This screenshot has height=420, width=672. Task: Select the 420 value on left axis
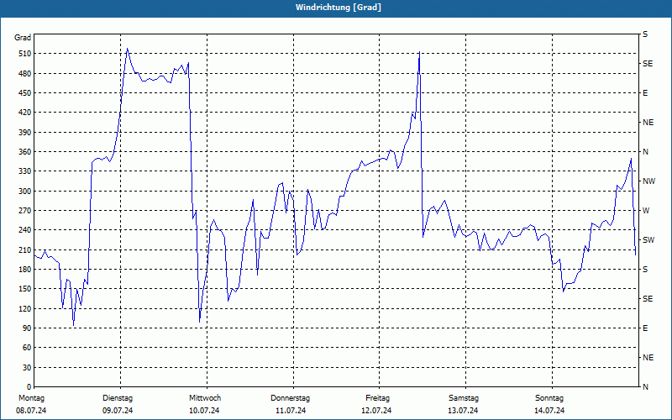(26, 113)
